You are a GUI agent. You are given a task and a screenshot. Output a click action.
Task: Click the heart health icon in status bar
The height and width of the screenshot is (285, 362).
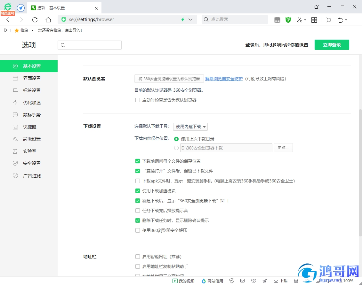tap(254, 281)
